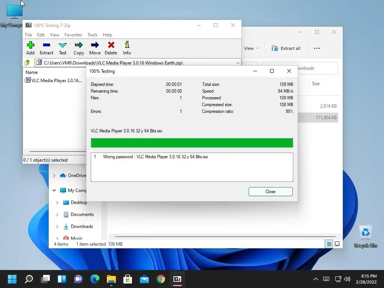Click the Add tool in 7-Zip
Image resolution: width=384 pixels, height=288 pixels.
coord(30,48)
